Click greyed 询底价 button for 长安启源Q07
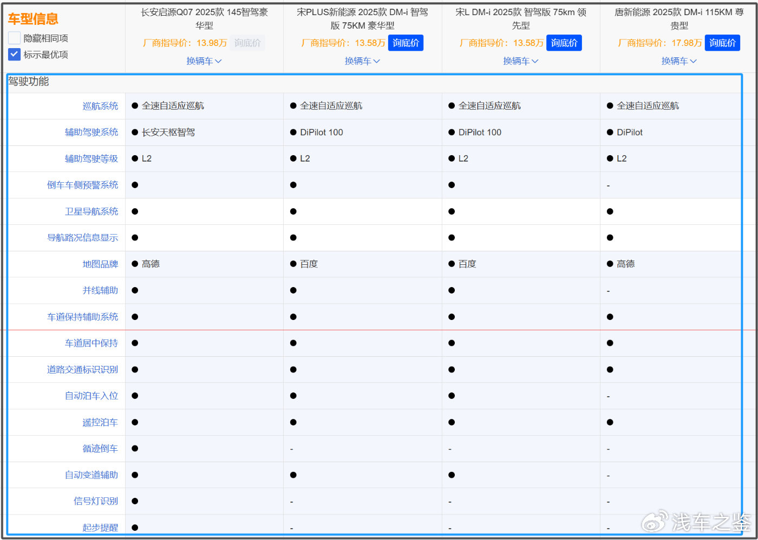 [247, 43]
